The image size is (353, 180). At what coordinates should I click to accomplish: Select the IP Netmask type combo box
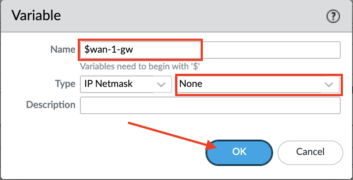(116, 84)
